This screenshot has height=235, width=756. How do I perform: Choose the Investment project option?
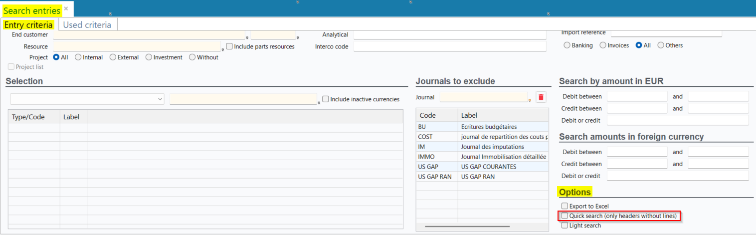(x=149, y=57)
